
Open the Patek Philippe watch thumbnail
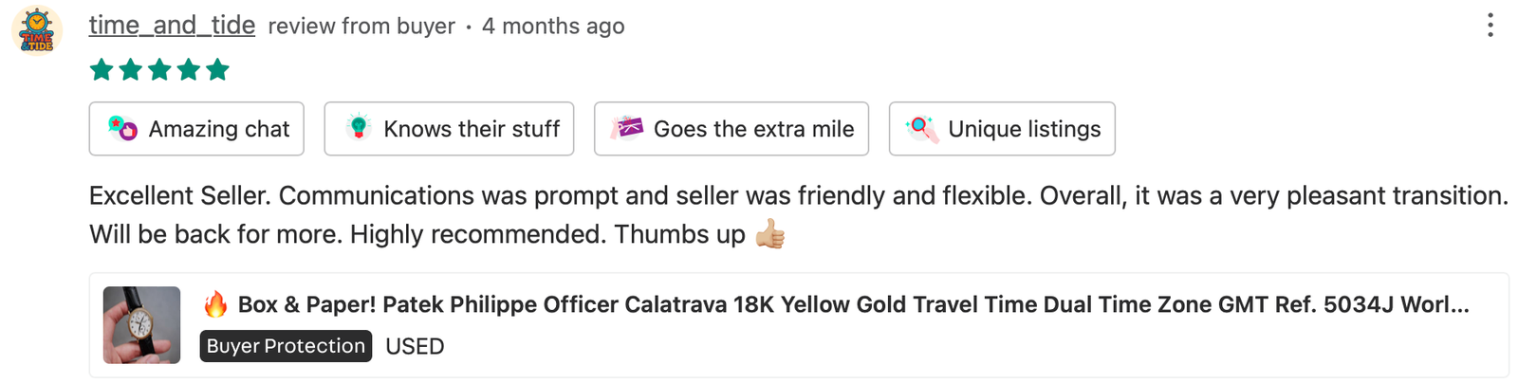coord(141,325)
